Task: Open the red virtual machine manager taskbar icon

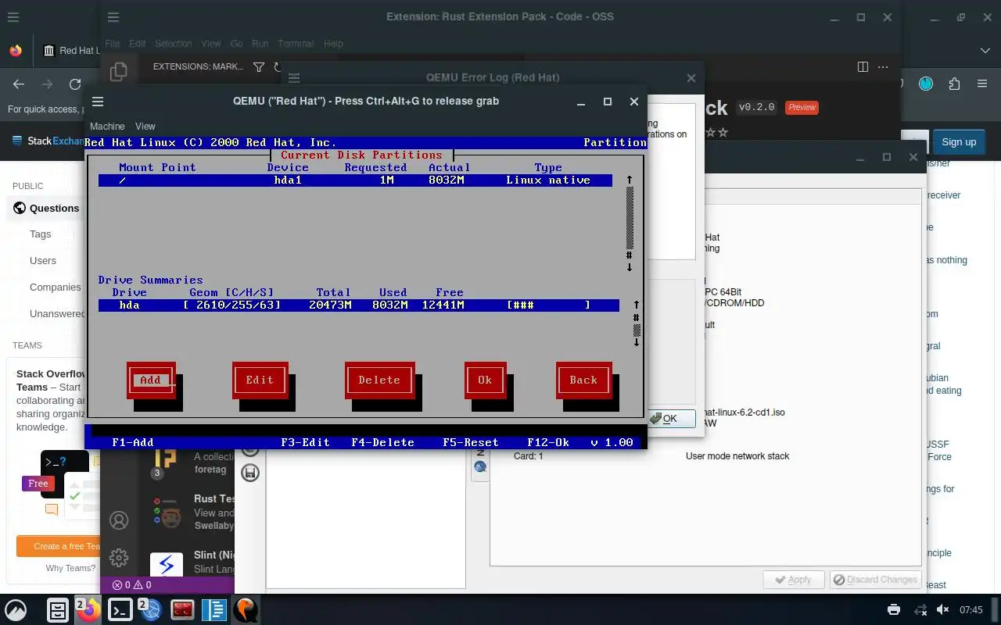Action: coord(182,609)
